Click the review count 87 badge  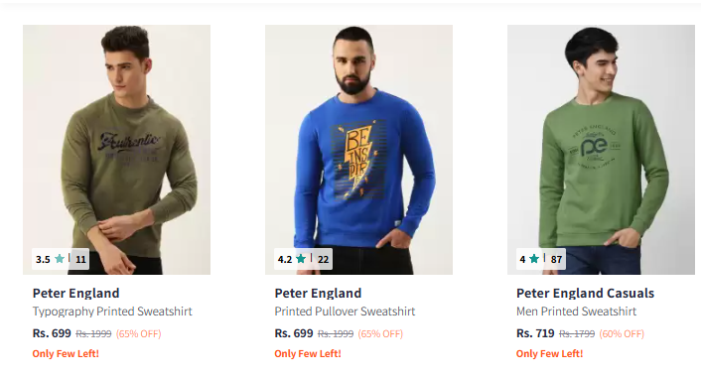coord(557,259)
